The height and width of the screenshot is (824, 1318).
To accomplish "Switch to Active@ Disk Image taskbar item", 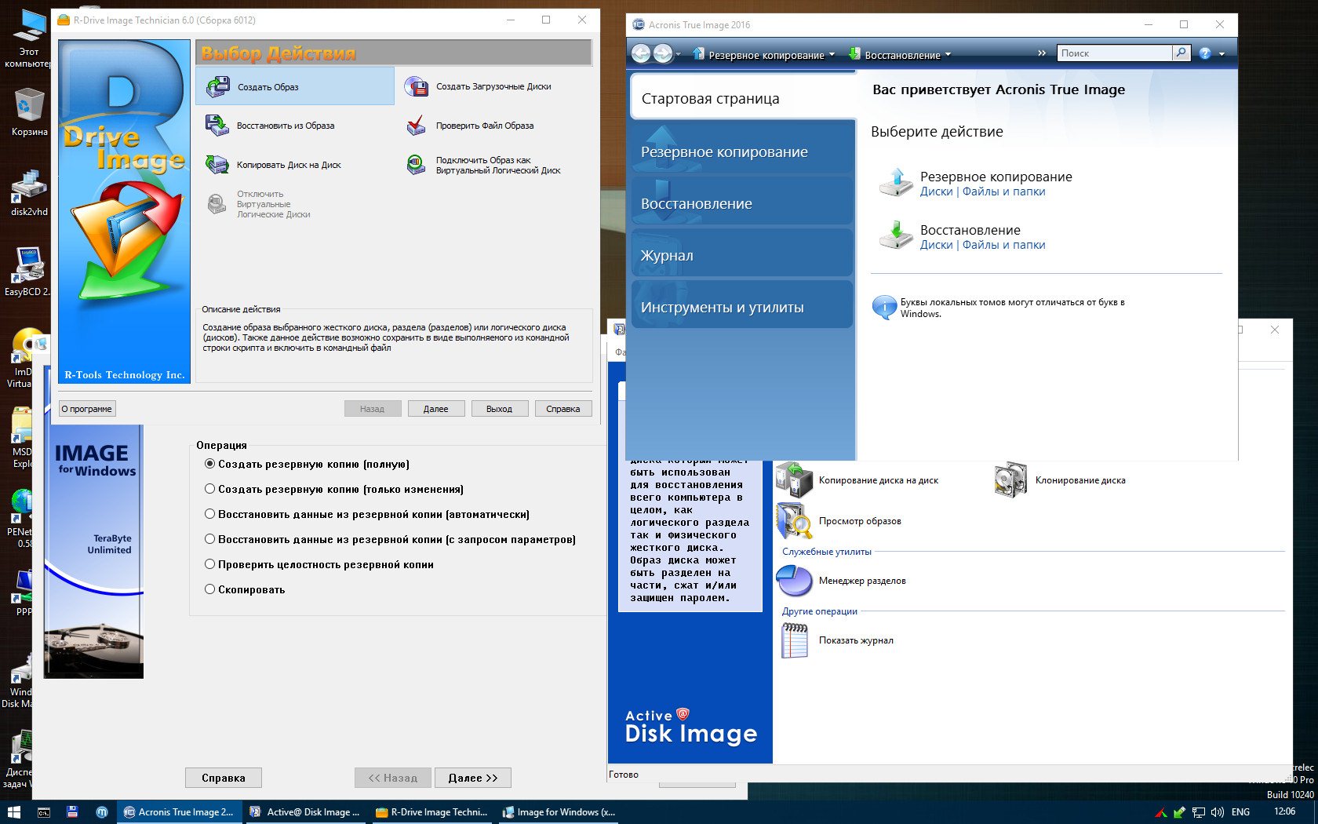I will (x=306, y=812).
